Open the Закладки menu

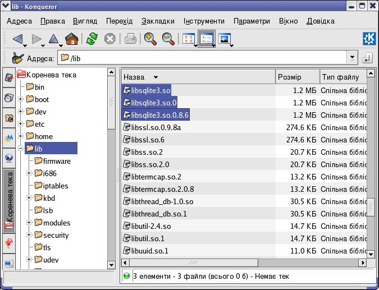[158, 21]
